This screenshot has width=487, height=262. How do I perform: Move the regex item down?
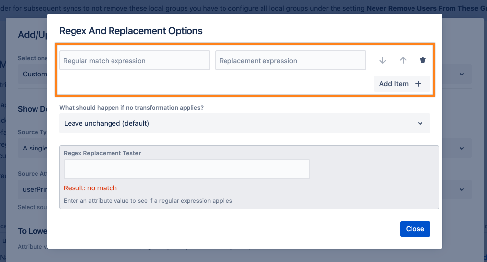383,60
